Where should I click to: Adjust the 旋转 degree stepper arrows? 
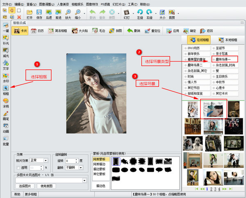pyautogui.click(x=76, y=161)
